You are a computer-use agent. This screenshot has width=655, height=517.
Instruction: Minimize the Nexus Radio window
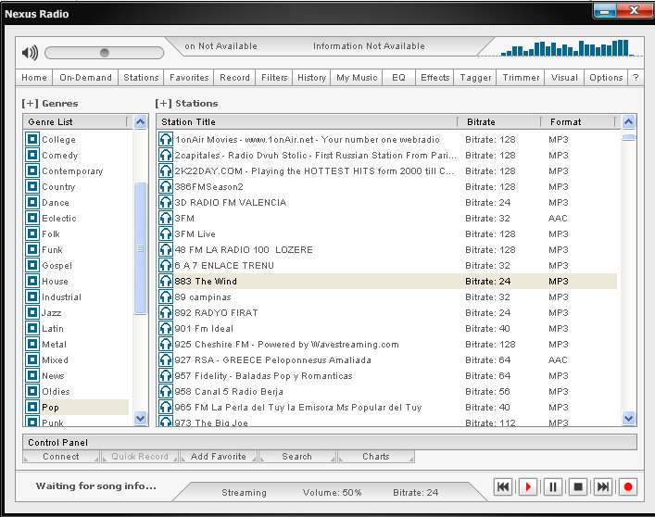click(x=604, y=10)
